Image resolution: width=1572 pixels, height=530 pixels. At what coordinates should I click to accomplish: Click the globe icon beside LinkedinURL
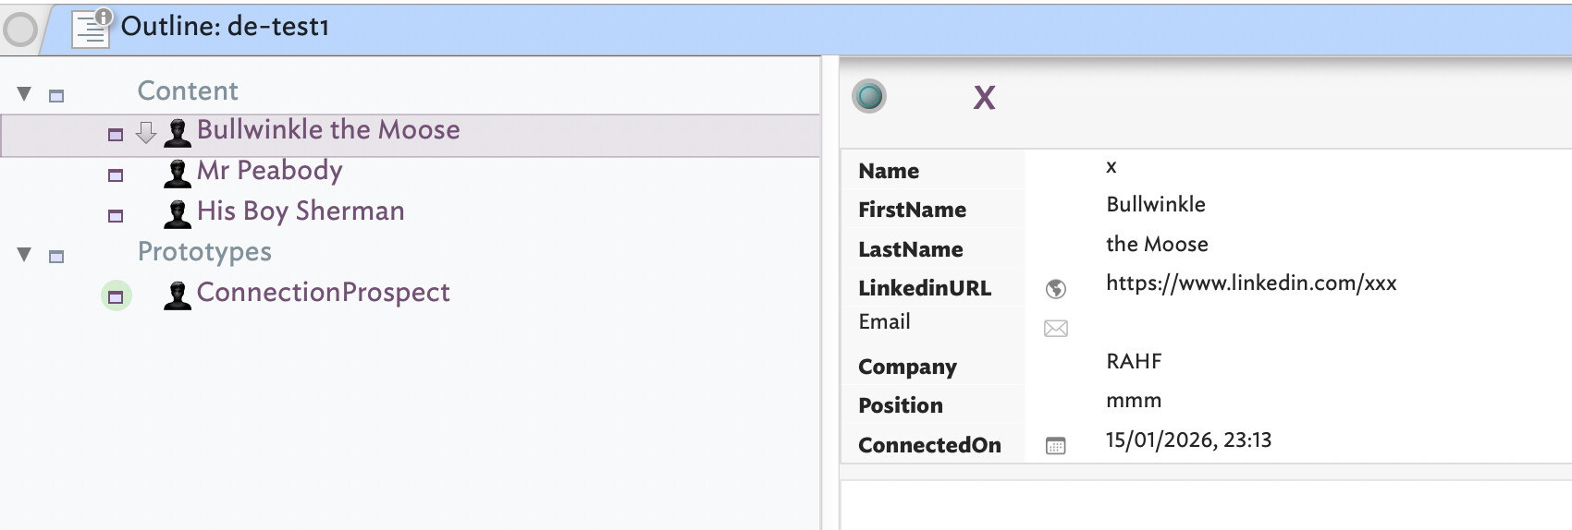pos(1055,289)
